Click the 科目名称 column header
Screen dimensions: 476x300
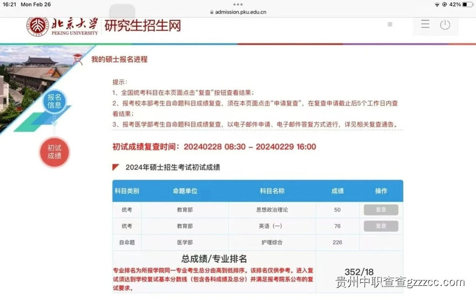click(x=272, y=191)
